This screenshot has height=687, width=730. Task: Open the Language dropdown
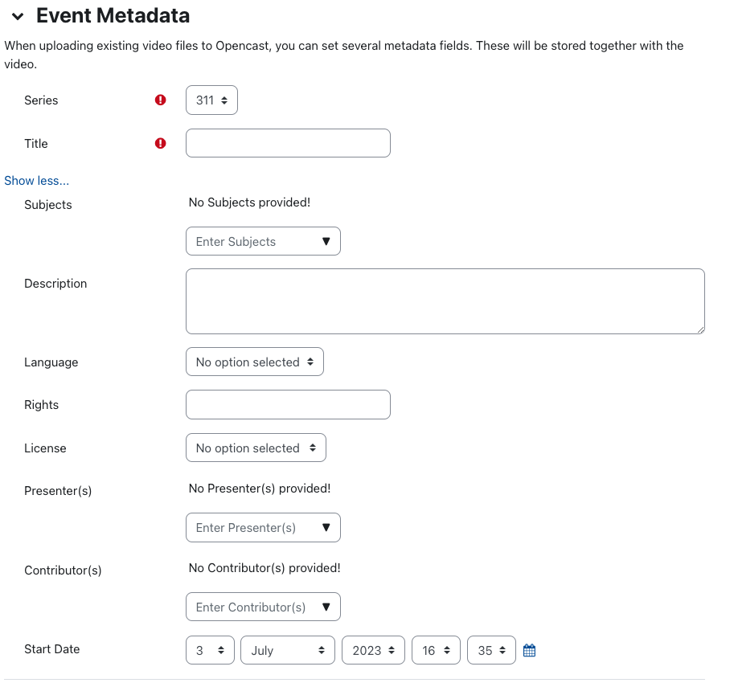pyautogui.click(x=254, y=362)
